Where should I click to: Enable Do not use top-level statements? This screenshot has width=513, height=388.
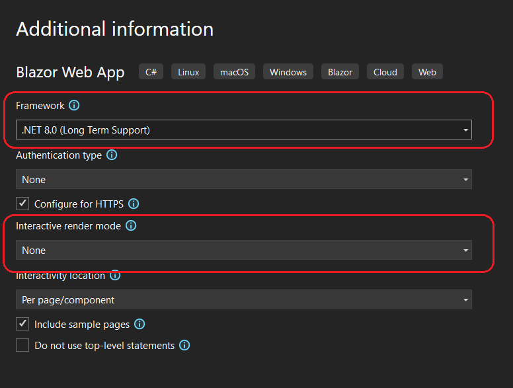pyautogui.click(x=22, y=346)
